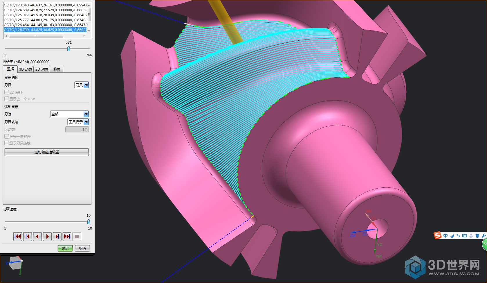Toggle 显示上一个 IPW checkbox
Image resolution: width=487 pixels, height=283 pixels.
coord(7,99)
